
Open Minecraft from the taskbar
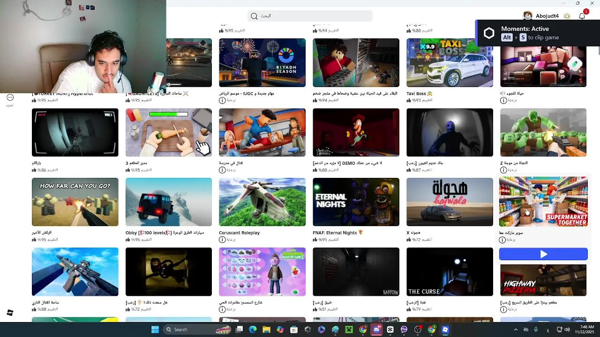pyautogui.click(x=349, y=330)
